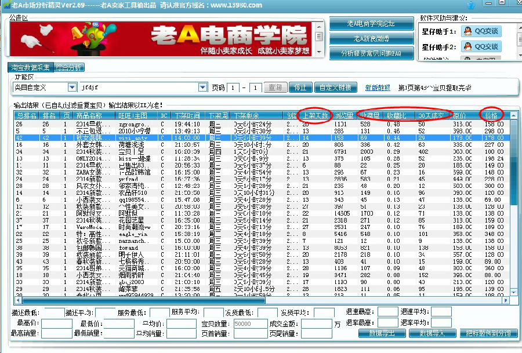This screenshot has height=353, width=522.
Task: Start QQ交谈 with 星仔助手2
Action: (481, 46)
